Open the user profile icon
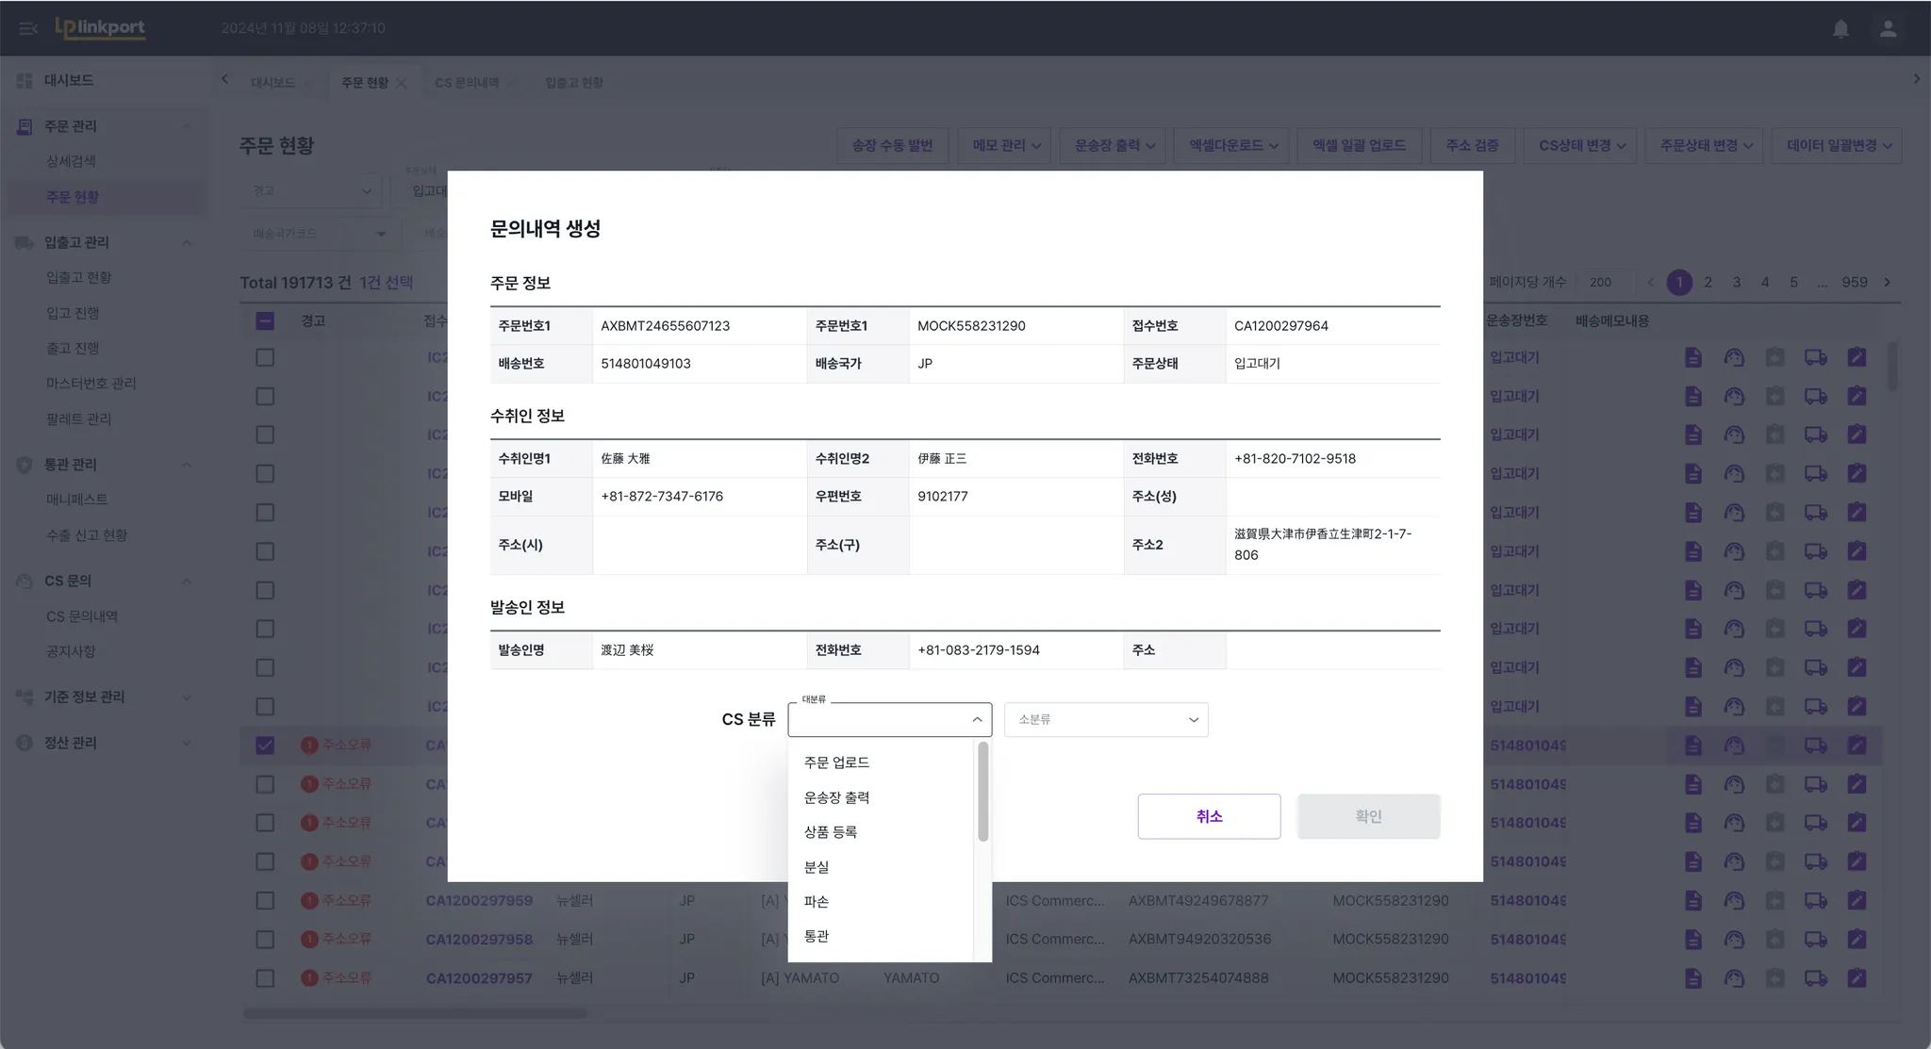The height and width of the screenshot is (1049, 1931). (x=1888, y=28)
